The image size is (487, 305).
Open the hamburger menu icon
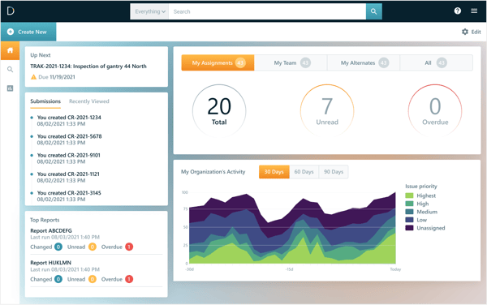point(474,11)
